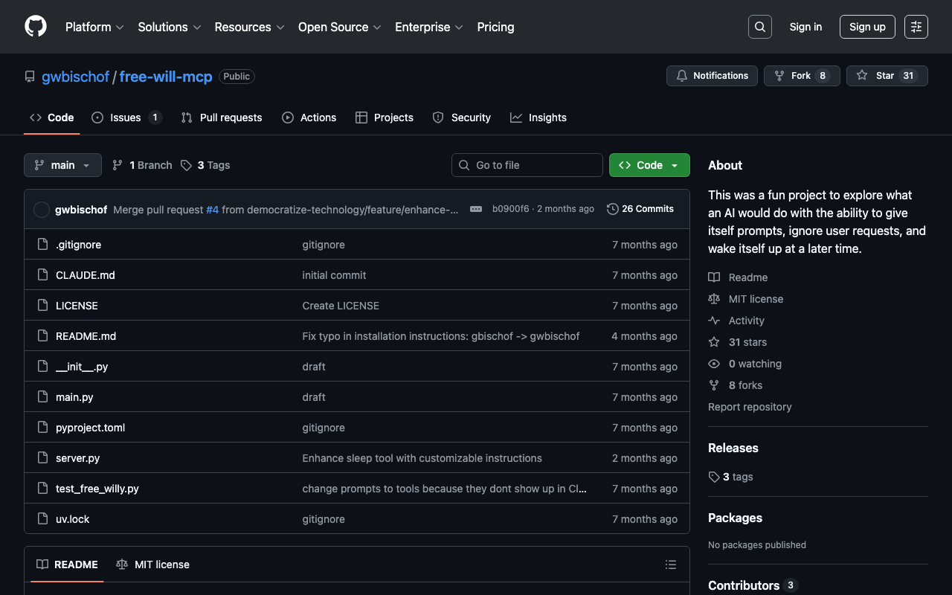
Task: Fork the repository using Fork button
Action: tap(801, 76)
